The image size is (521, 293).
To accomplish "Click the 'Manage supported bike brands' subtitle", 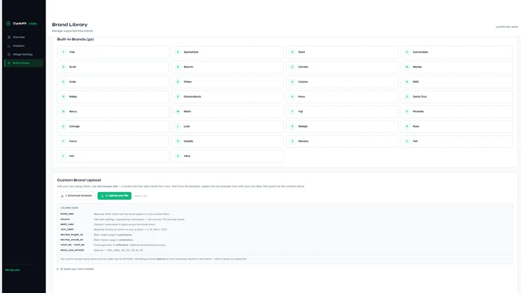I will pyautogui.click(x=72, y=31).
